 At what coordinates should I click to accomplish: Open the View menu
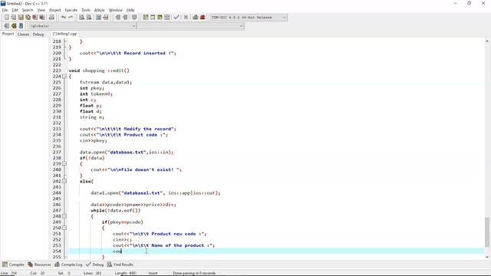(x=41, y=10)
